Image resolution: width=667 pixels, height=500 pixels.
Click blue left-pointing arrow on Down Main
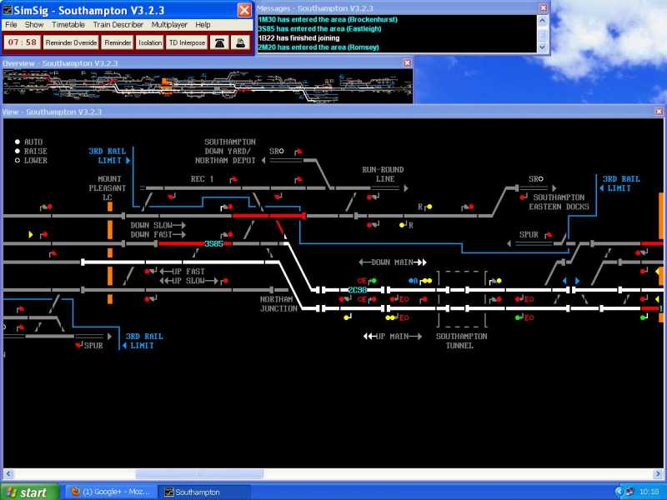(x=564, y=281)
